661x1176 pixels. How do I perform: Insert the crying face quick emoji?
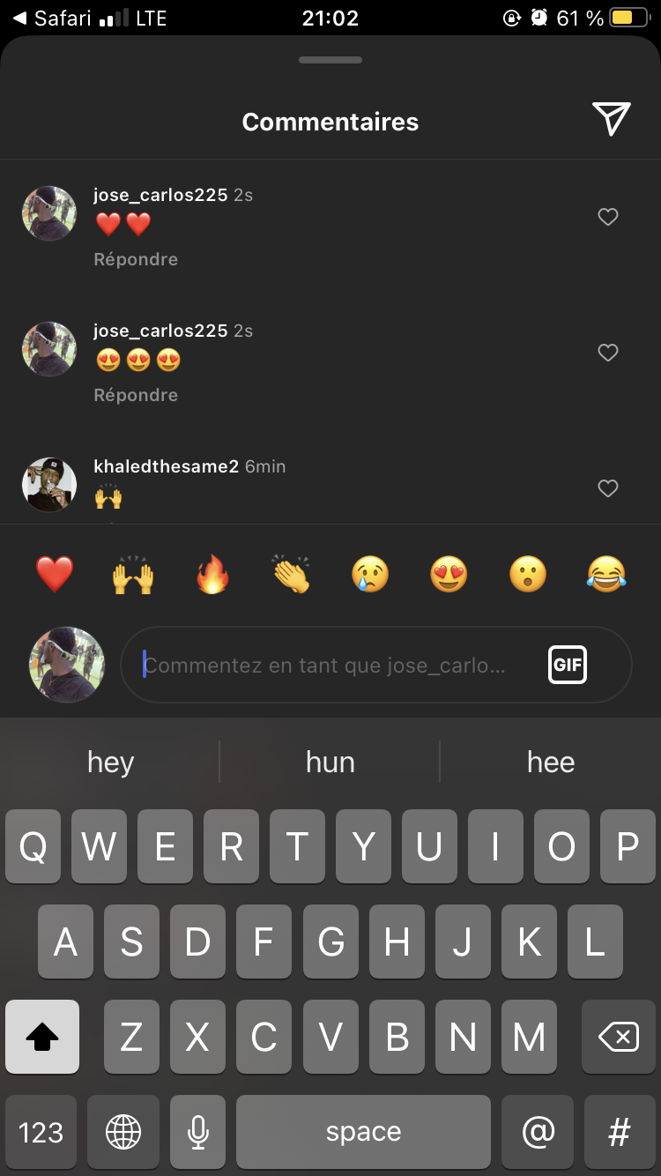coord(369,575)
